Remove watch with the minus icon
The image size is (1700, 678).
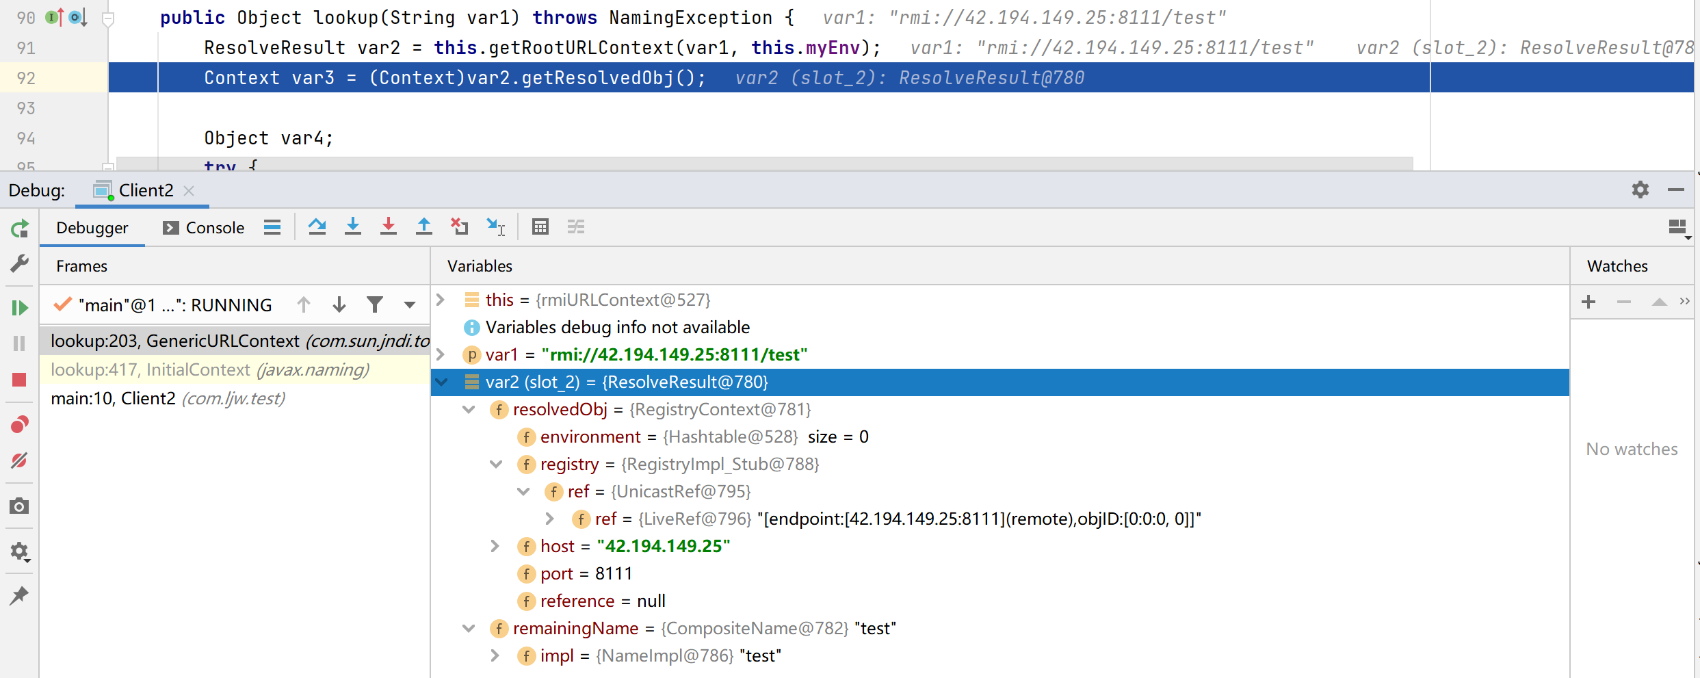[1624, 302]
